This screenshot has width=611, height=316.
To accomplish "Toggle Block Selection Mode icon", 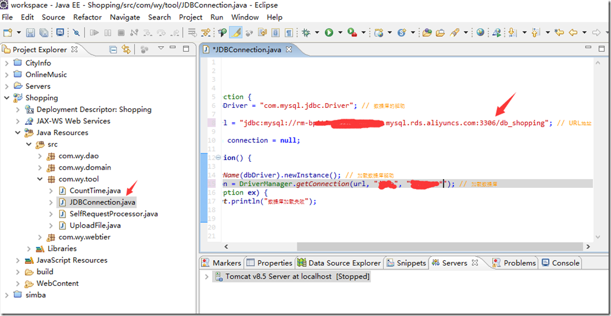I will click(x=275, y=33).
